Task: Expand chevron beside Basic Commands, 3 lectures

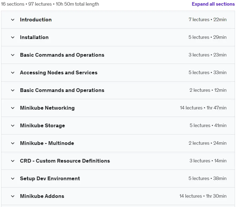Action: tap(13, 55)
